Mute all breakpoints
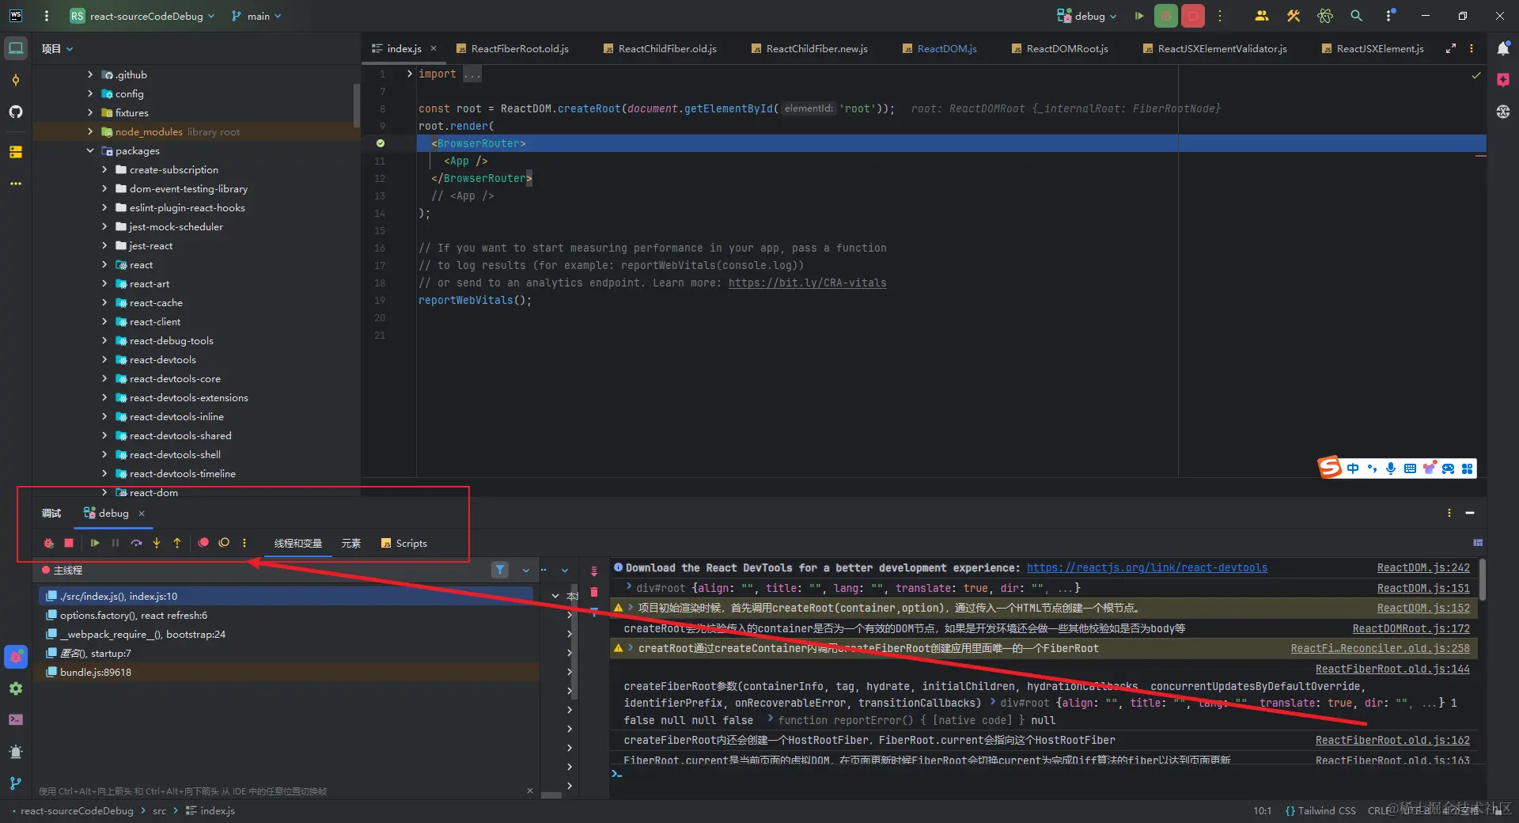Viewport: 1519px width, 823px height. (x=224, y=543)
